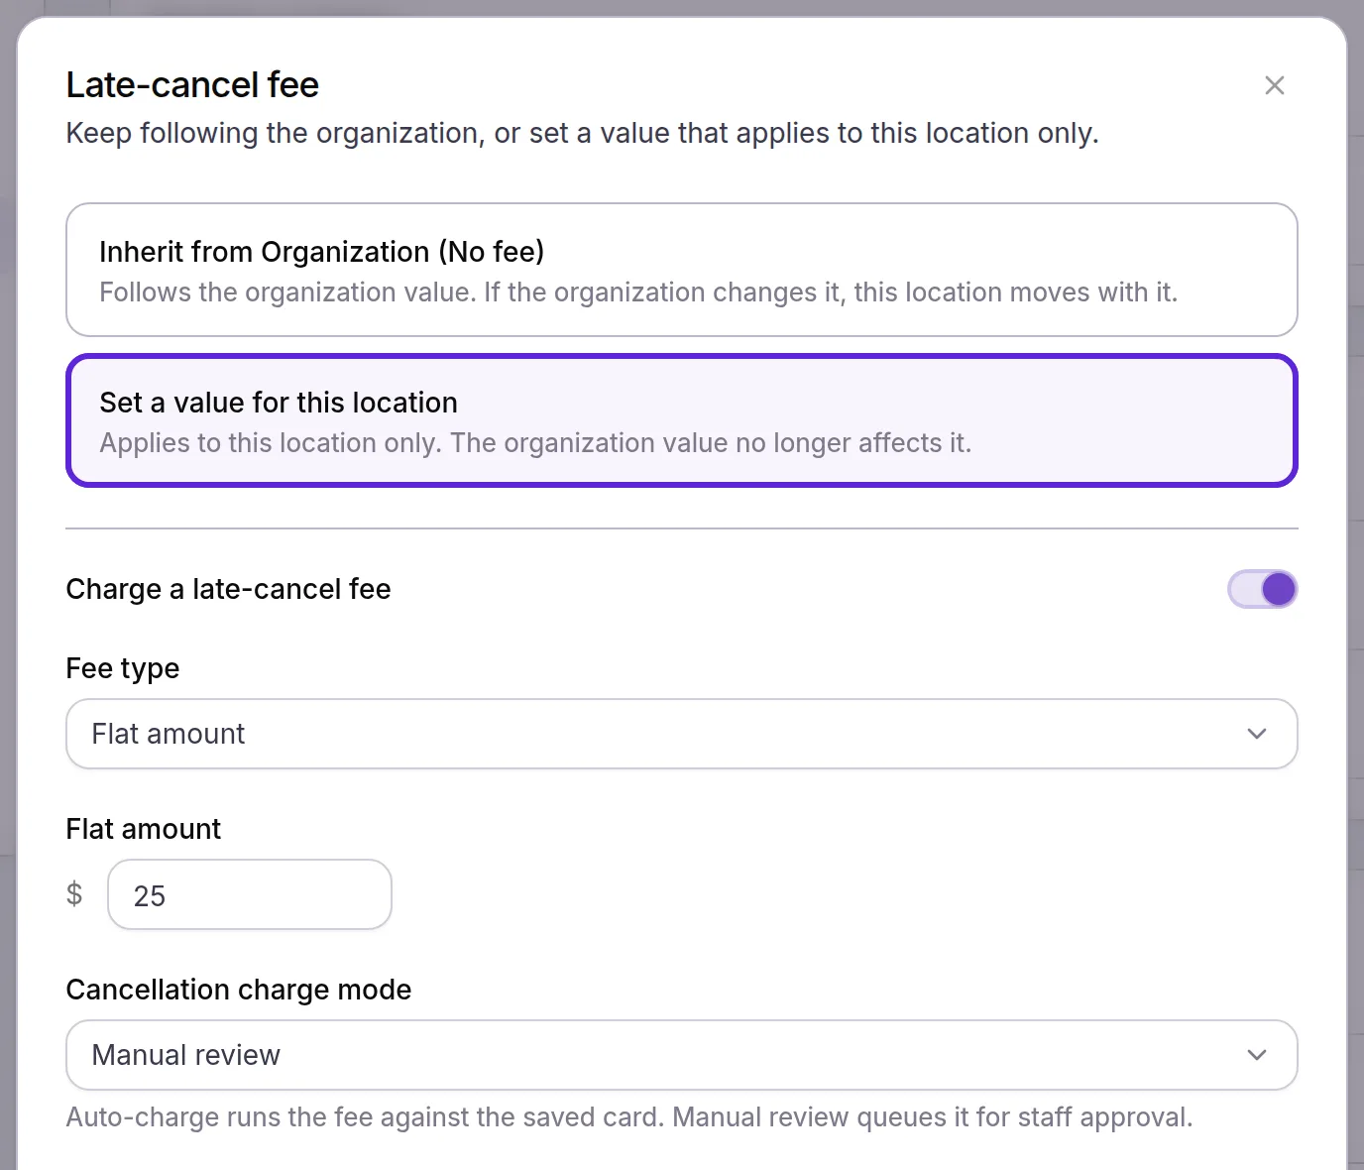This screenshot has height=1170, width=1364.
Task: Click the dollar sign before amount field
Action: pos(74,894)
